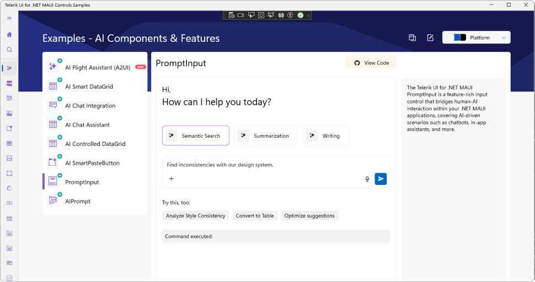
Task: Toggle Display Layout Adorners in debug toolbar
Action: pyautogui.click(x=261, y=15)
